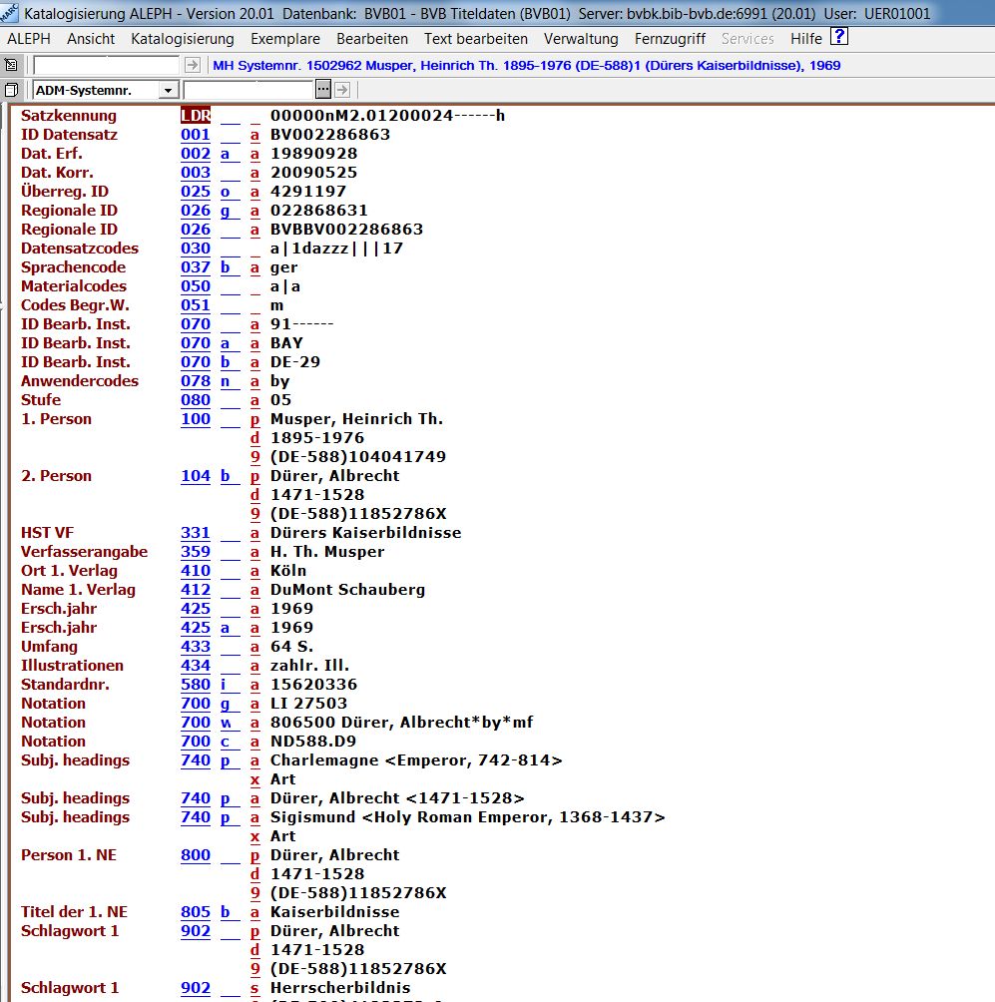Click the publisher value DuMont Schauberg

(x=347, y=590)
